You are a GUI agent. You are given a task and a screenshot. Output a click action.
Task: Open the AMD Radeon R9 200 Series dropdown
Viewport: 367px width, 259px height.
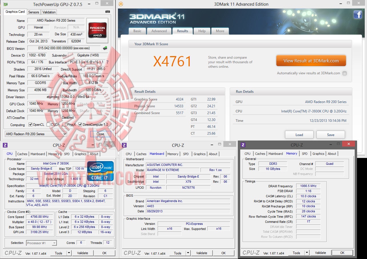click(36, 134)
